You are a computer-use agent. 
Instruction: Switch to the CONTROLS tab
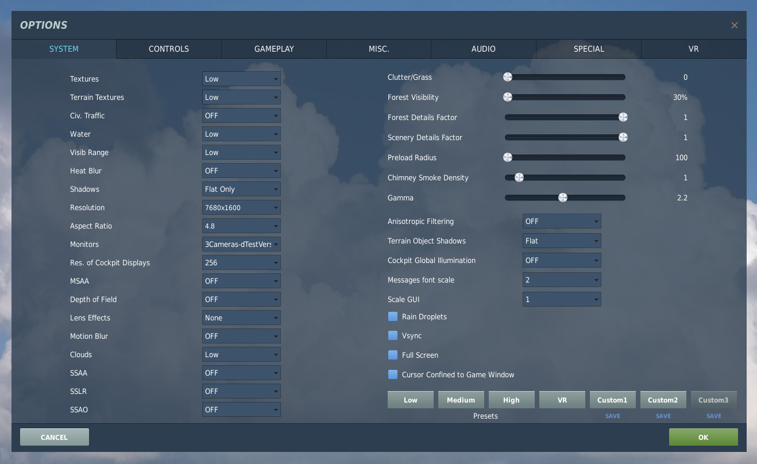click(x=169, y=49)
